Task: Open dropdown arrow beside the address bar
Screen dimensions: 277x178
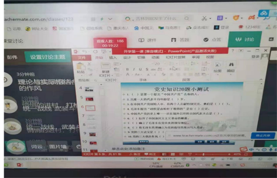Action: 110,19
